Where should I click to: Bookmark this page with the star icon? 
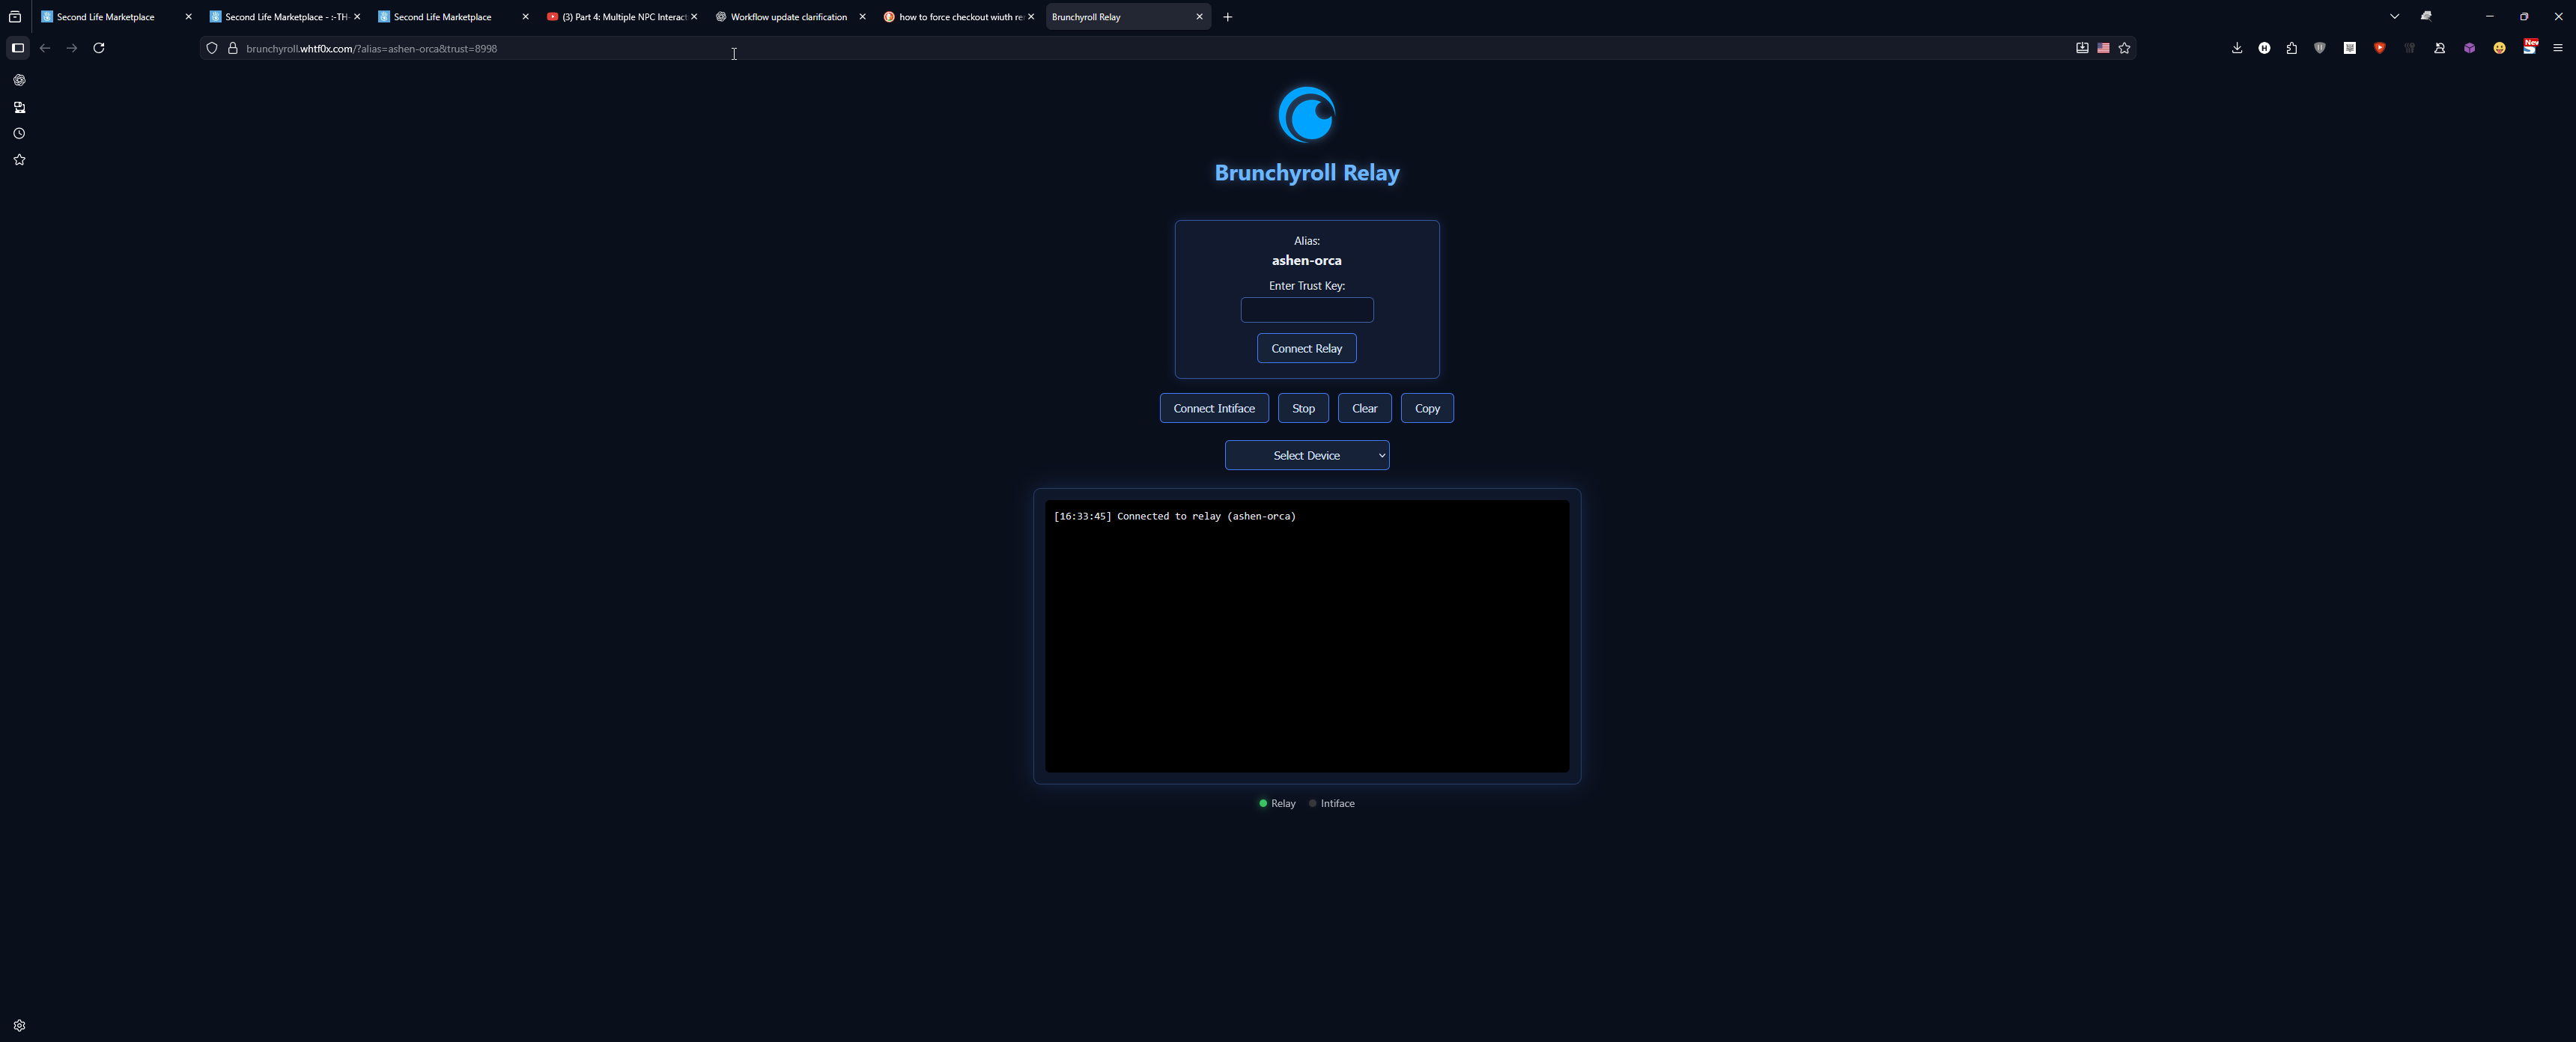(2124, 48)
